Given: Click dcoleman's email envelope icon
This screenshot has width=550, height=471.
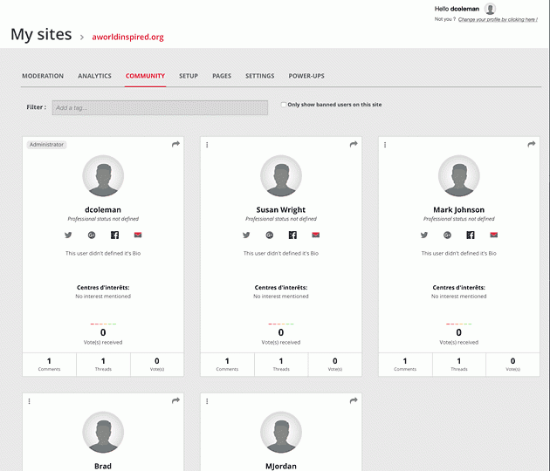Looking at the screenshot, I should pos(138,235).
